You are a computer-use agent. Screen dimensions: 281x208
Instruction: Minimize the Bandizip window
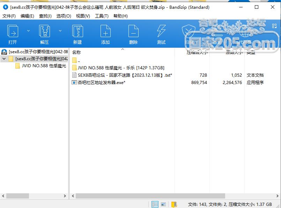point(241,7)
